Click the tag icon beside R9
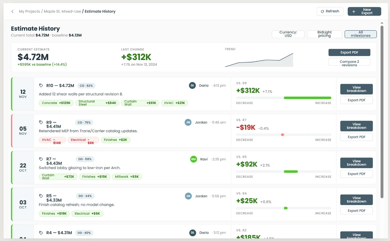Image resolution: width=390 pixels, height=241 pixels. 41,122
